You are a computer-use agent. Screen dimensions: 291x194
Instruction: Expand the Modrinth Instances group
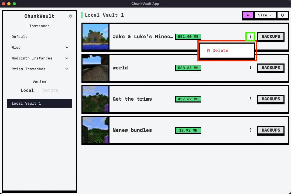coord(67,58)
